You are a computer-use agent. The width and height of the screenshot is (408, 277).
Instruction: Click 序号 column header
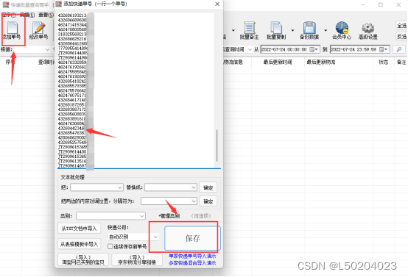pyautogui.click(x=10, y=62)
